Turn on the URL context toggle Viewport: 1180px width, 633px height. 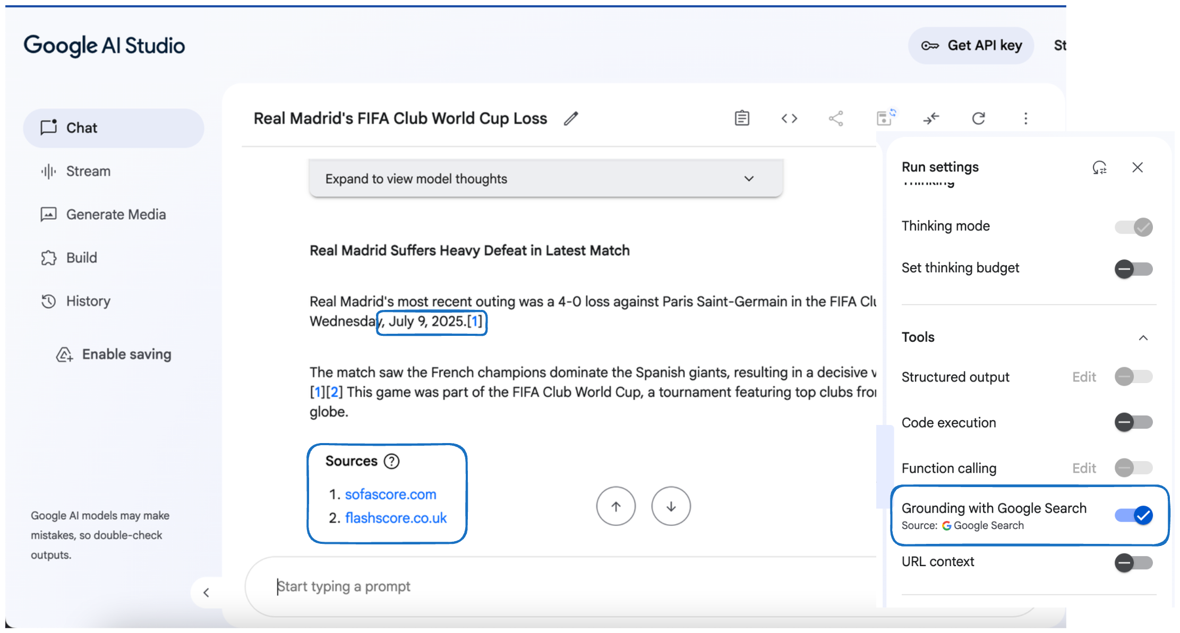[1133, 562]
